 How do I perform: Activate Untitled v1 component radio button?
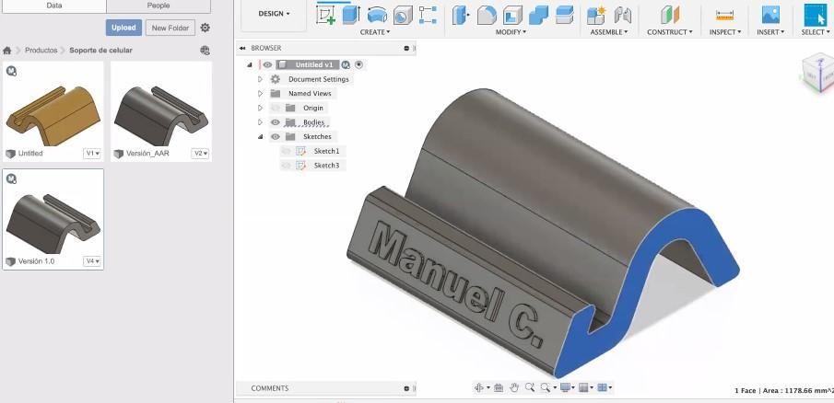pyautogui.click(x=359, y=64)
